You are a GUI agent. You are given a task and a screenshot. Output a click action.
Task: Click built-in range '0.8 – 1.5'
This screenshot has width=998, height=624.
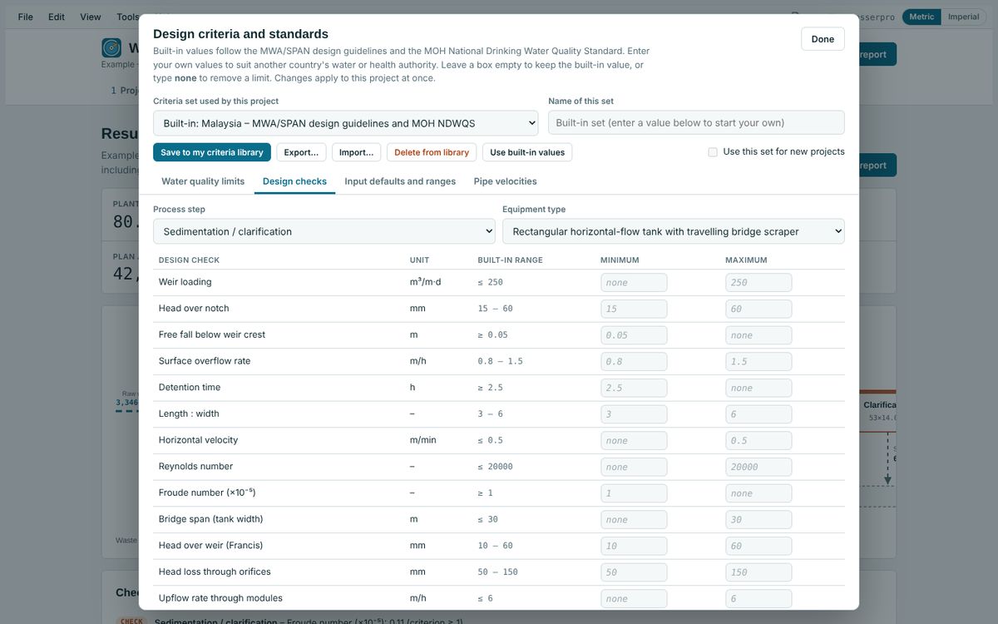point(500,361)
